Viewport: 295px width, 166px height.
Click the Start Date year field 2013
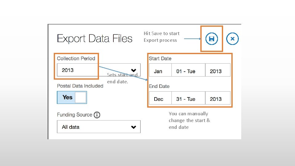coord(218,71)
